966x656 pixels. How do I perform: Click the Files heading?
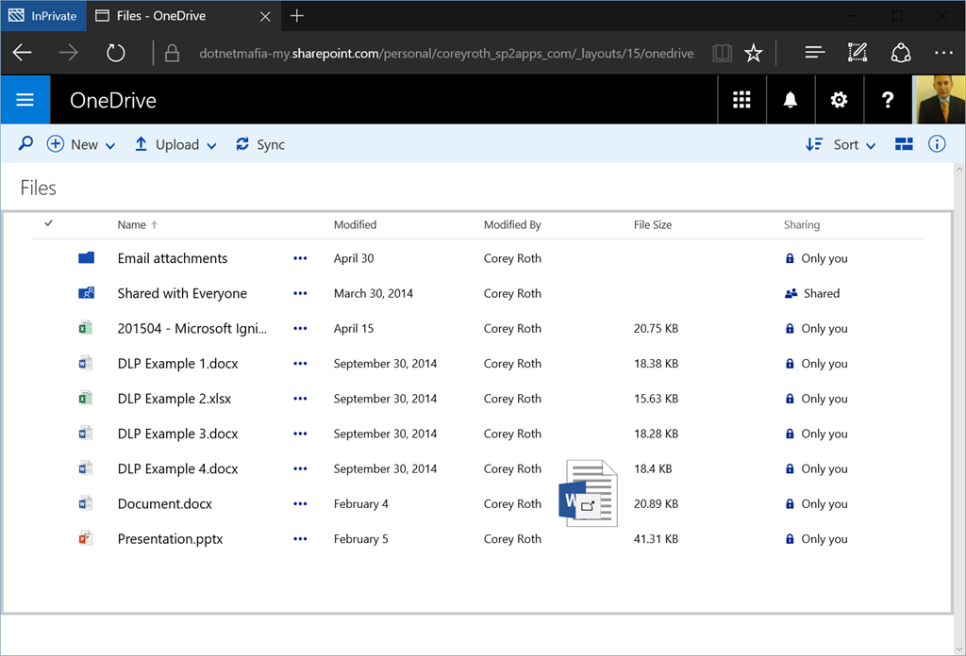38,188
